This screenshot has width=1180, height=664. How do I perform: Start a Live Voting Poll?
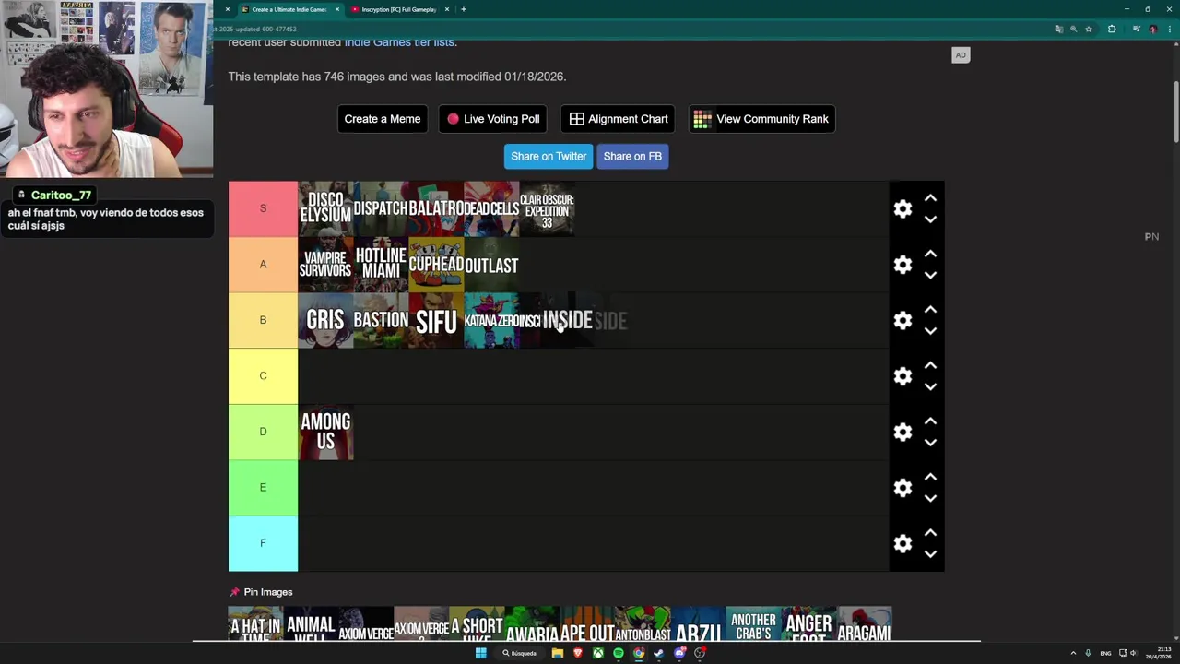pos(493,119)
